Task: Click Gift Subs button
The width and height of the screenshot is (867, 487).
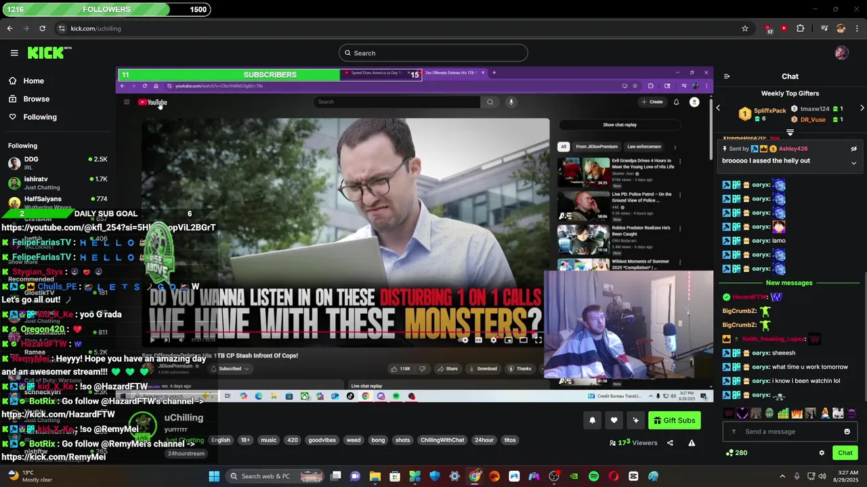Action: [674, 420]
